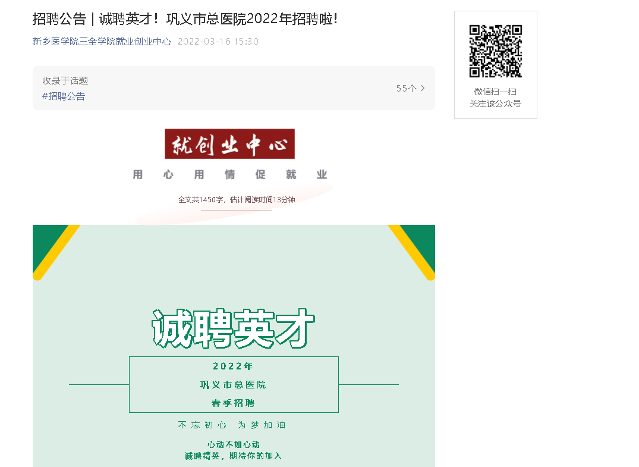Click the 诚聘英才 green poster headline

(234, 329)
